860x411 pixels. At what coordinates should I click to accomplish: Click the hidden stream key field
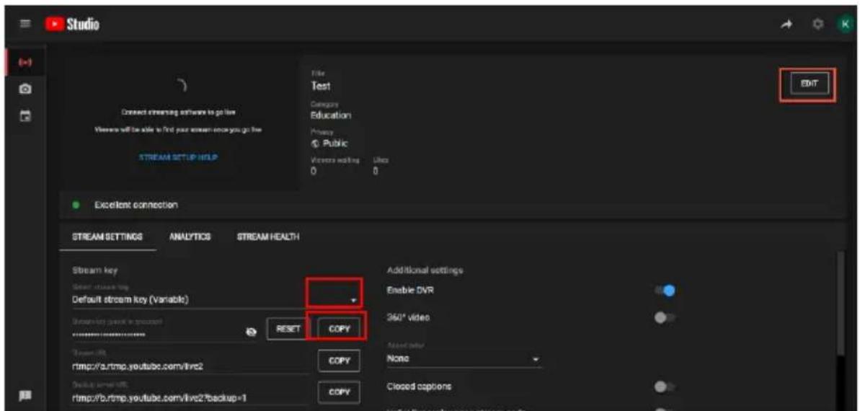(x=156, y=333)
